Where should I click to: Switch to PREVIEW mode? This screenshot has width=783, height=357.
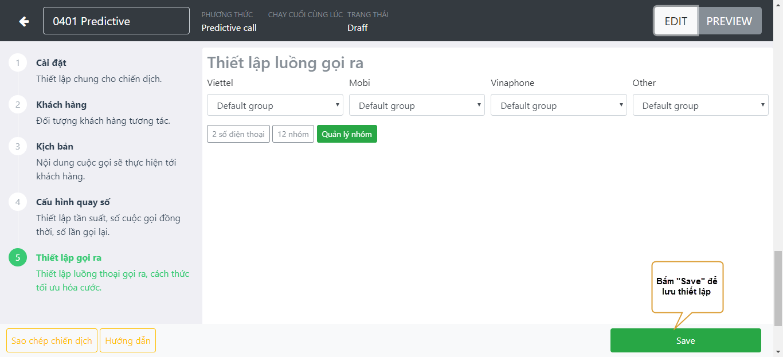point(729,21)
